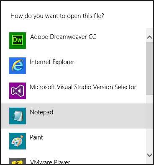
Task: Open file with Adobe Dreamweaver CC label
Action: [x=63, y=37]
